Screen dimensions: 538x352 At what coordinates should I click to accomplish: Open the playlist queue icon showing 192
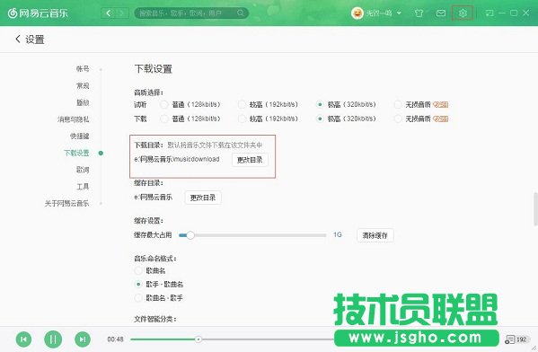(x=516, y=339)
